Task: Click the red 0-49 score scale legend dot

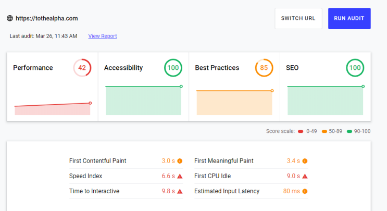Action: pyautogui.click(x=301, y=131)
